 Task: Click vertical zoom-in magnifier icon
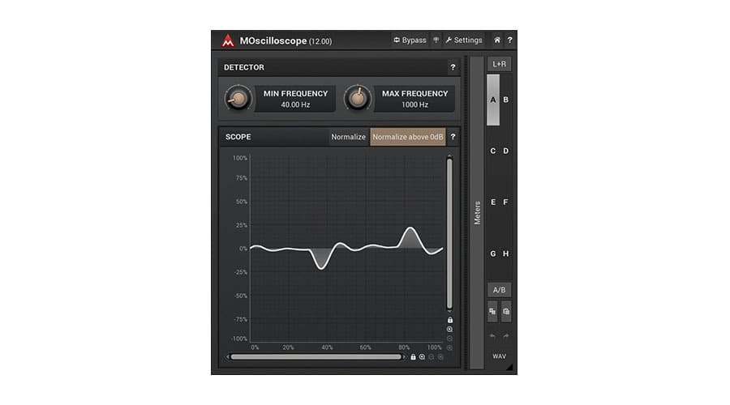coord(449,329)
